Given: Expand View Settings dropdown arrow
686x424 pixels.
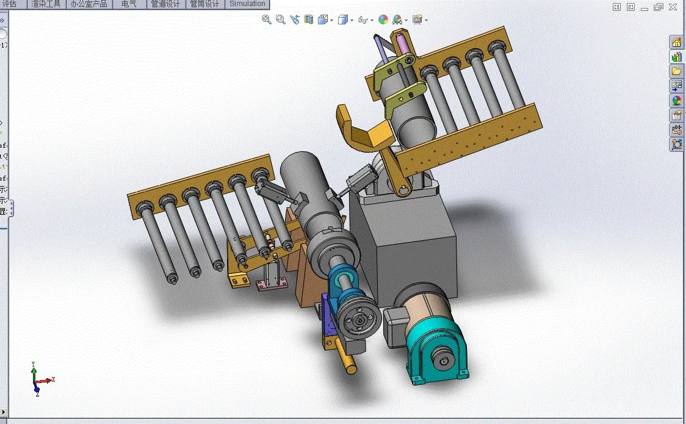Looking at the screenshot, I should pos(426,20).
